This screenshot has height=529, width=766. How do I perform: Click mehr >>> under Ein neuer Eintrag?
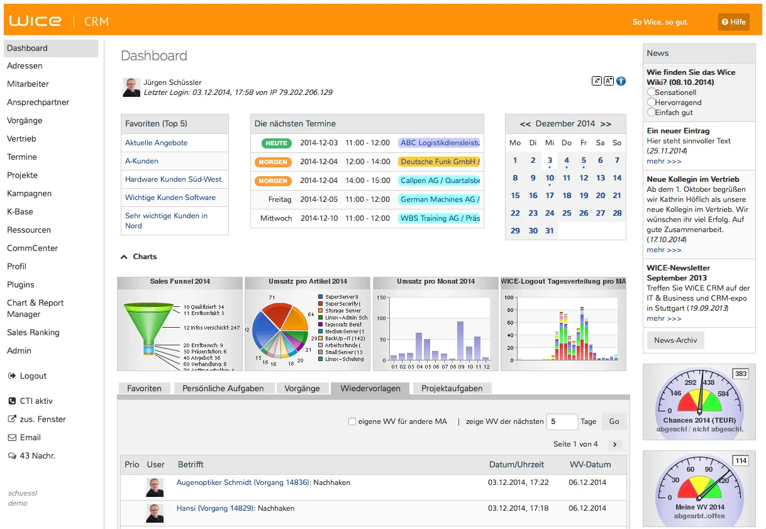664,161
